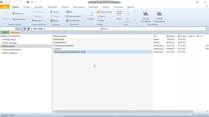The width and height of the screenshot is (209, 117).
Task: Select Мои сметы in the tree
Action: pyautogui.click(x=9, y=46)
